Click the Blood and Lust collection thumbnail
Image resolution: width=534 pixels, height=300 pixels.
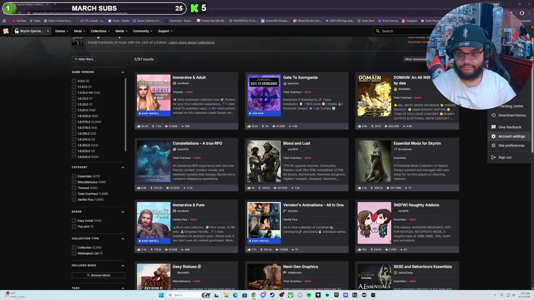264,161
